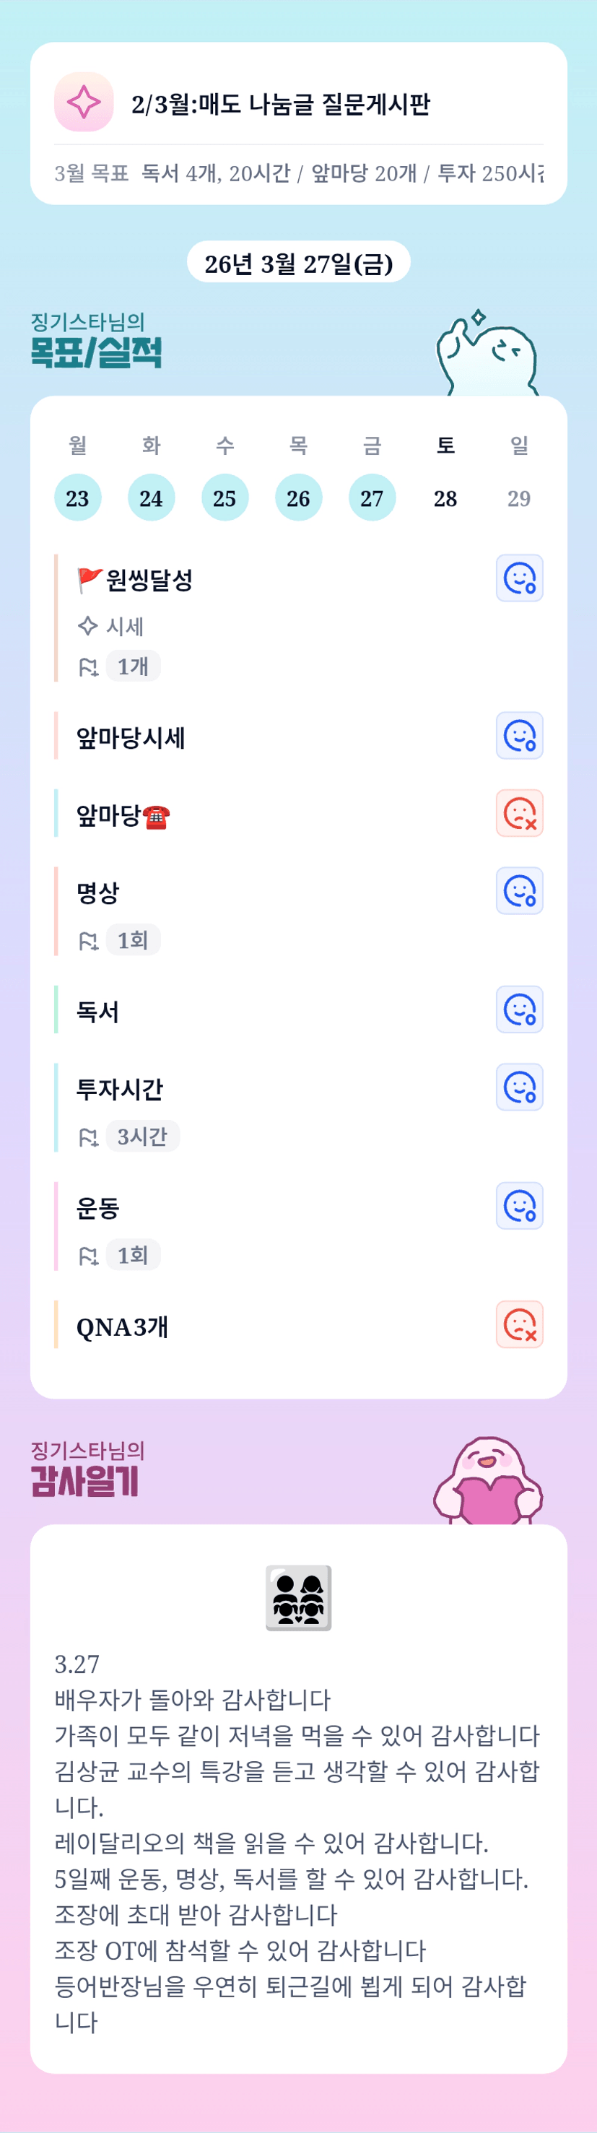Screen dimensions: 597x2133
Task: Click the smiley status icon for 운동
Action: (519, 1206)
